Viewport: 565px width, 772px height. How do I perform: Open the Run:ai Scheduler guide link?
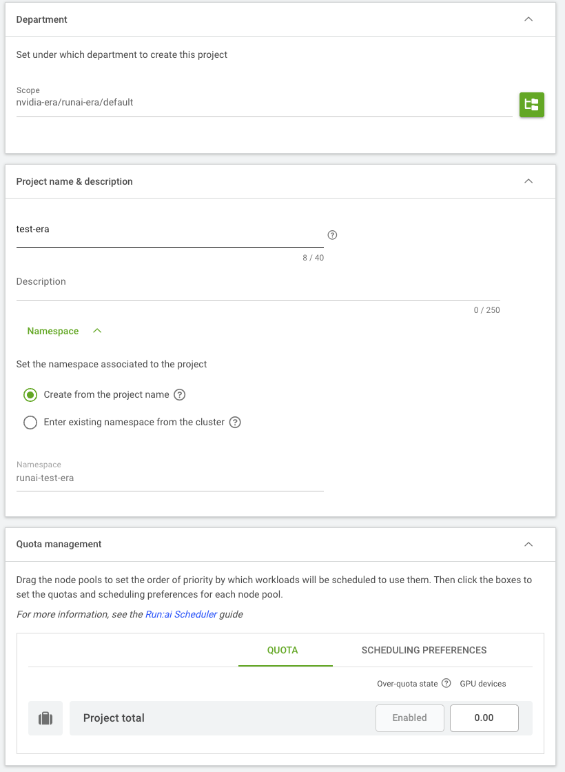pos(181,614)
